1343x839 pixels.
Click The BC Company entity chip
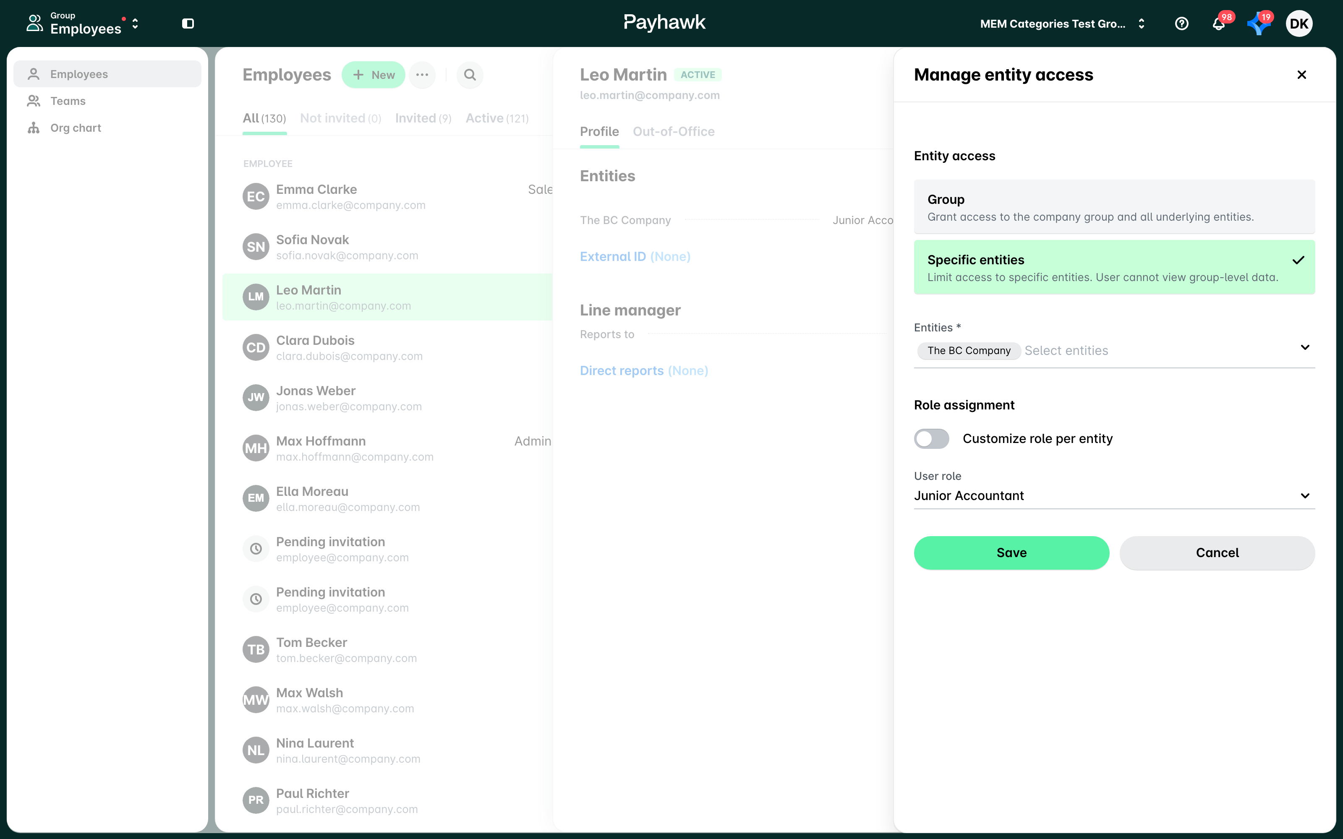969,351
